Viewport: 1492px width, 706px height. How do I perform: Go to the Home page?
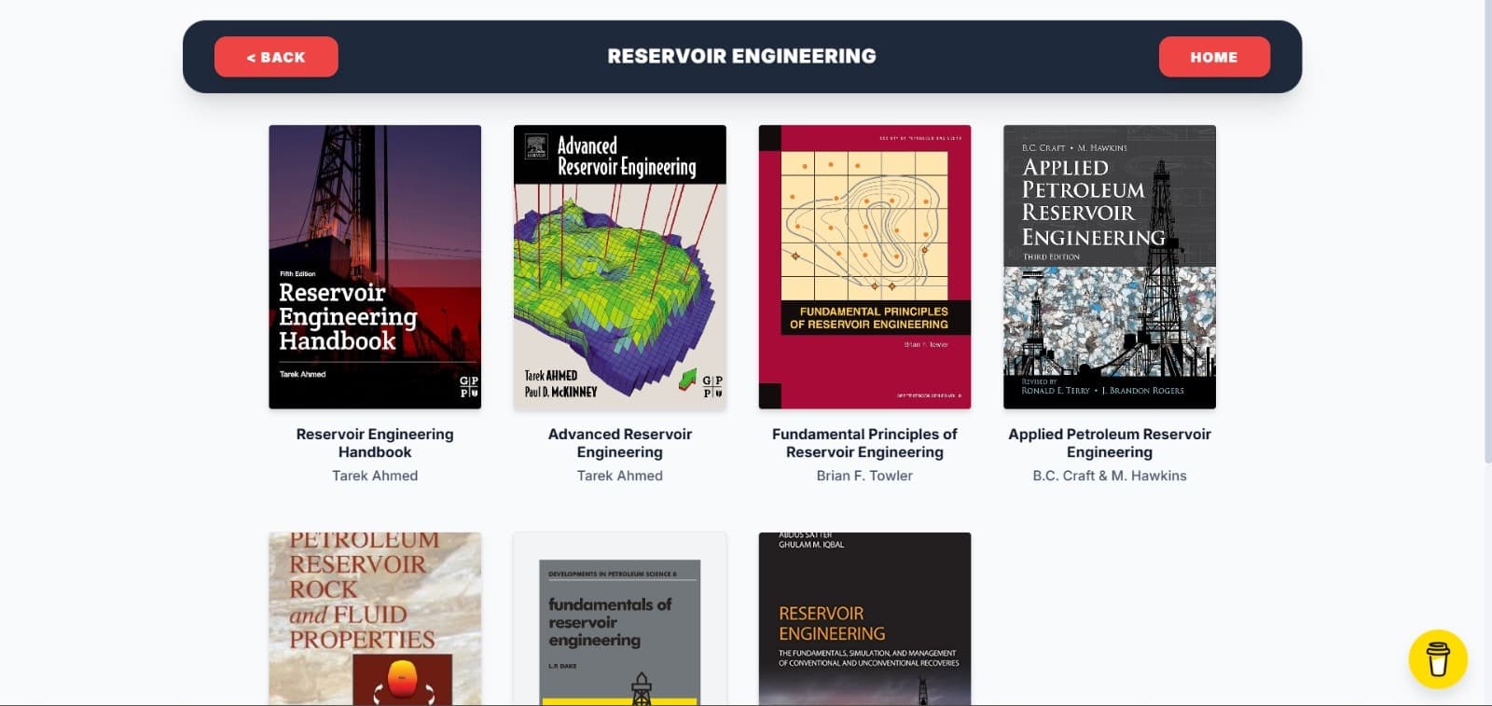pyautogui.click(x=1213, y=57)
